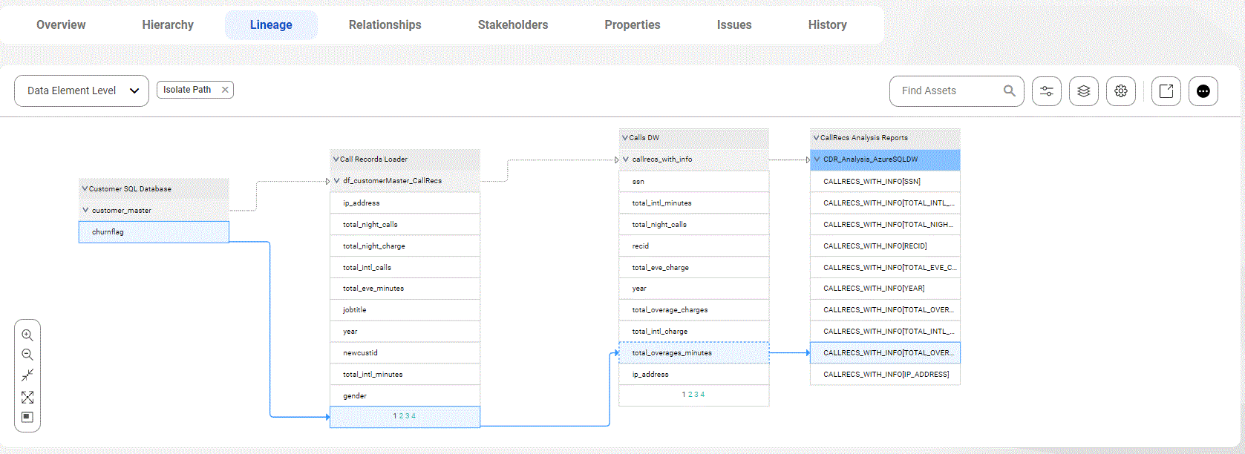1245x454 pixels.
Task: Collapse the CallRecs Analysis Reports node
Action: click(x=816, y=138)
